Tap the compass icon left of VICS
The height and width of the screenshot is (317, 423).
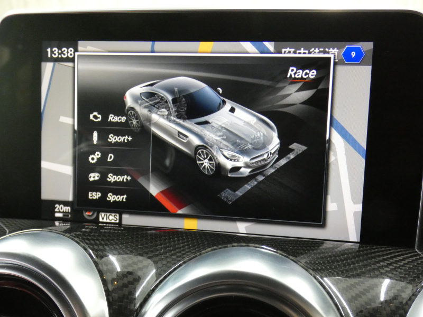click(90, 215)
